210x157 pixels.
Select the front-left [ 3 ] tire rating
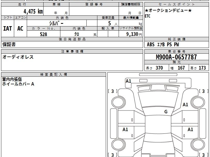(x=113, y=91)
